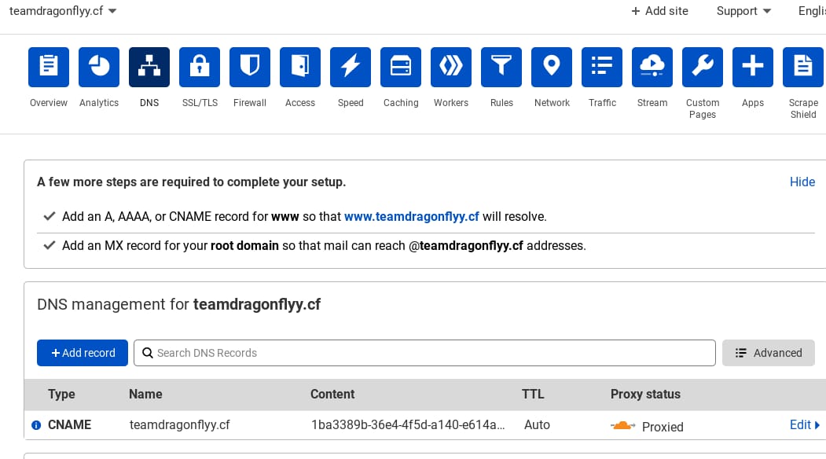
Task: Open the Stream cloud icon
Action: (x=652, y=67)
